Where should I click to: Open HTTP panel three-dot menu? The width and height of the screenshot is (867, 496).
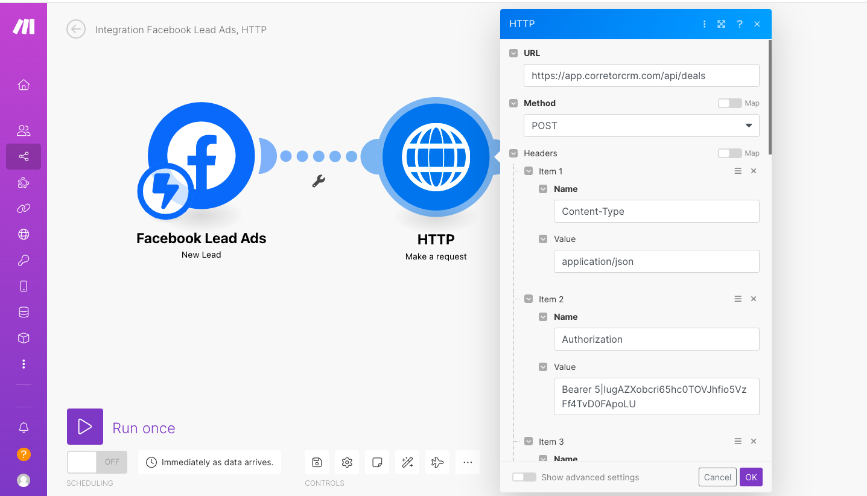pyautogui.click(x=704, y=24)
